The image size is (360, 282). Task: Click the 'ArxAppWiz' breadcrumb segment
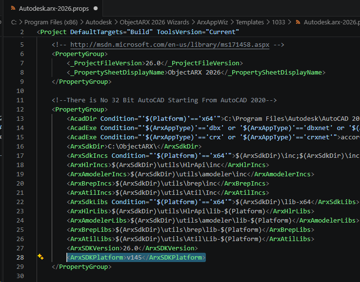(x=213, y=22)
